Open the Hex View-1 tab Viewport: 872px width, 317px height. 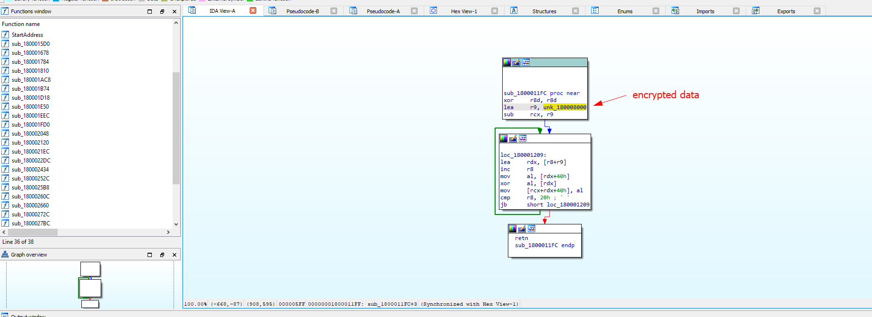tap(463, 11)
